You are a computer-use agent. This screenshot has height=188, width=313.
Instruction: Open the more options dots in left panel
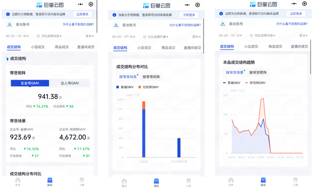click(x=80, y=4)
